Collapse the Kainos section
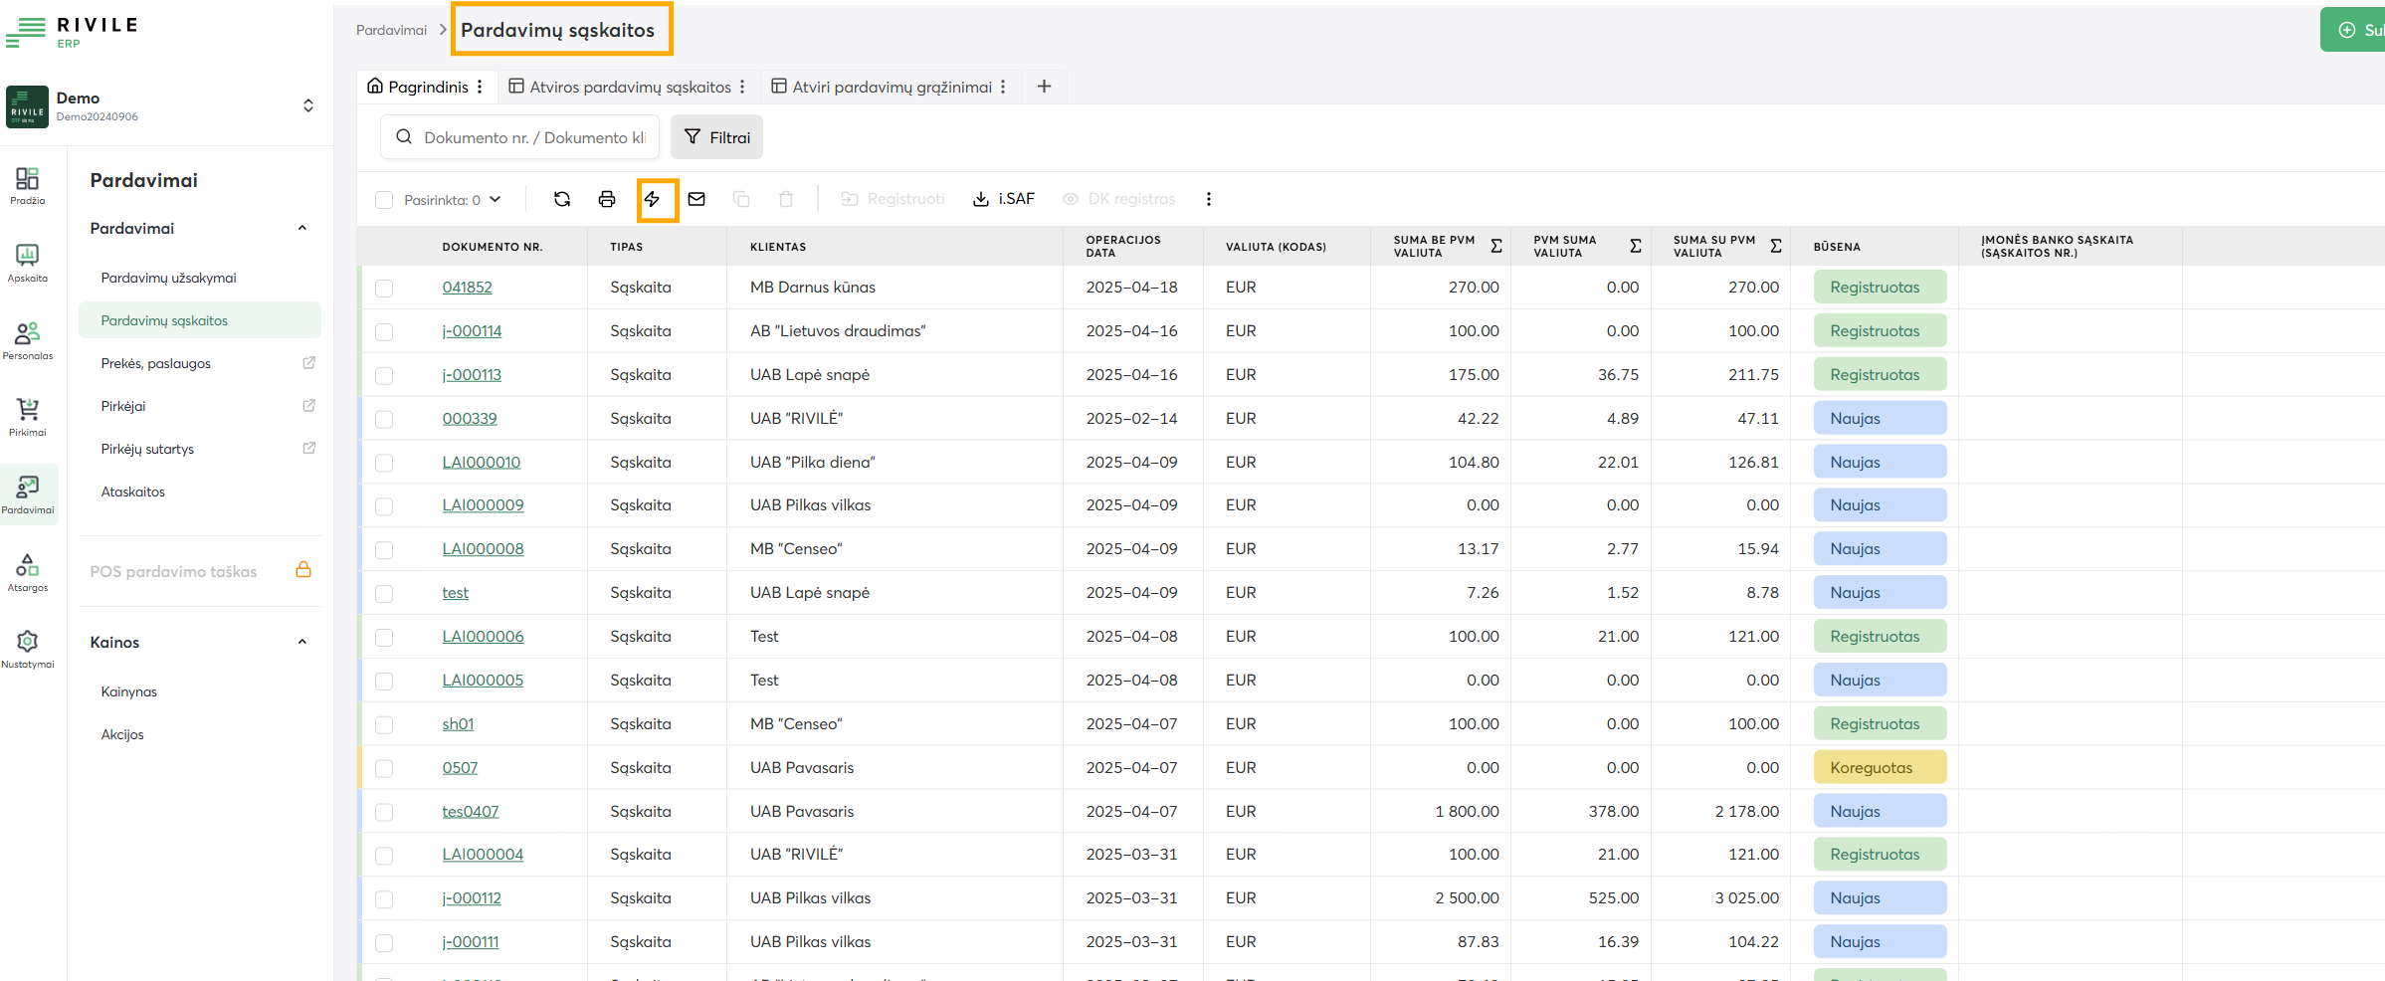Screen dimensions: 2385x981 click(x=302, y=642)
